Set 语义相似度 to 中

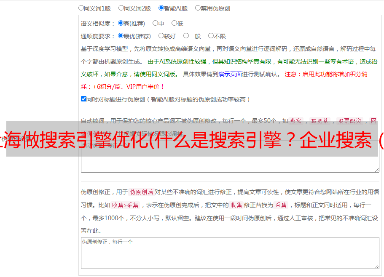point(155,23)
